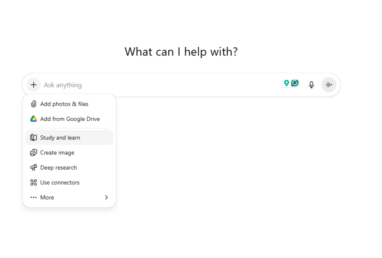Viewport: 382px width, 258px height.
Task: Select the "Study and learn" label
Action: tap(60, 138)
